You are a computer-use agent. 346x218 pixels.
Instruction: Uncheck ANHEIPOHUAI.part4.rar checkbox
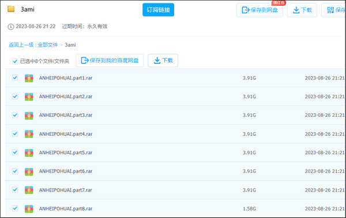[x=15, y=133]
